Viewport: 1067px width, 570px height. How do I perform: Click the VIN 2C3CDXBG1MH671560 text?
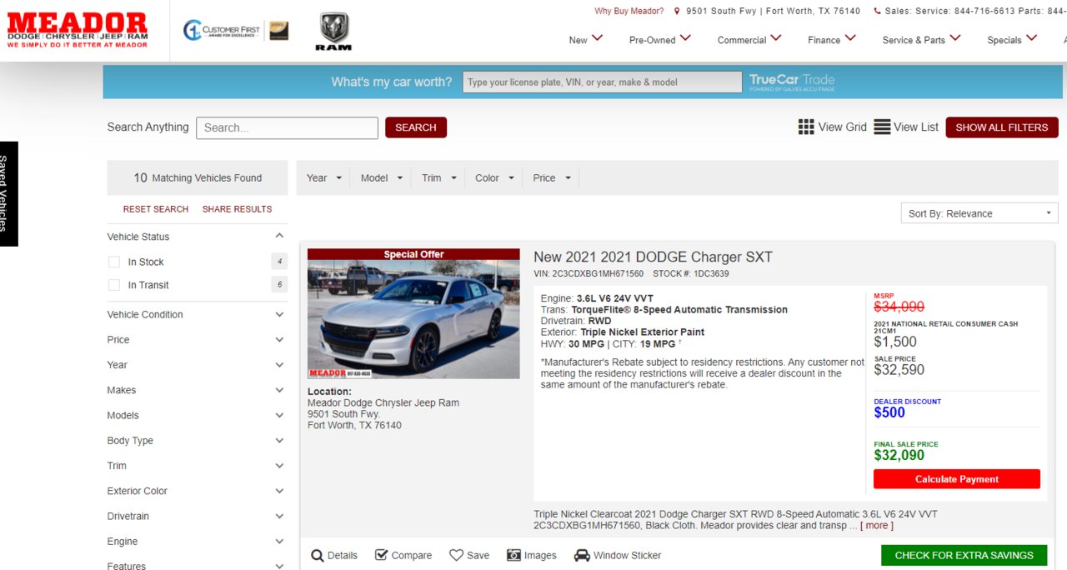click(589, 273)
